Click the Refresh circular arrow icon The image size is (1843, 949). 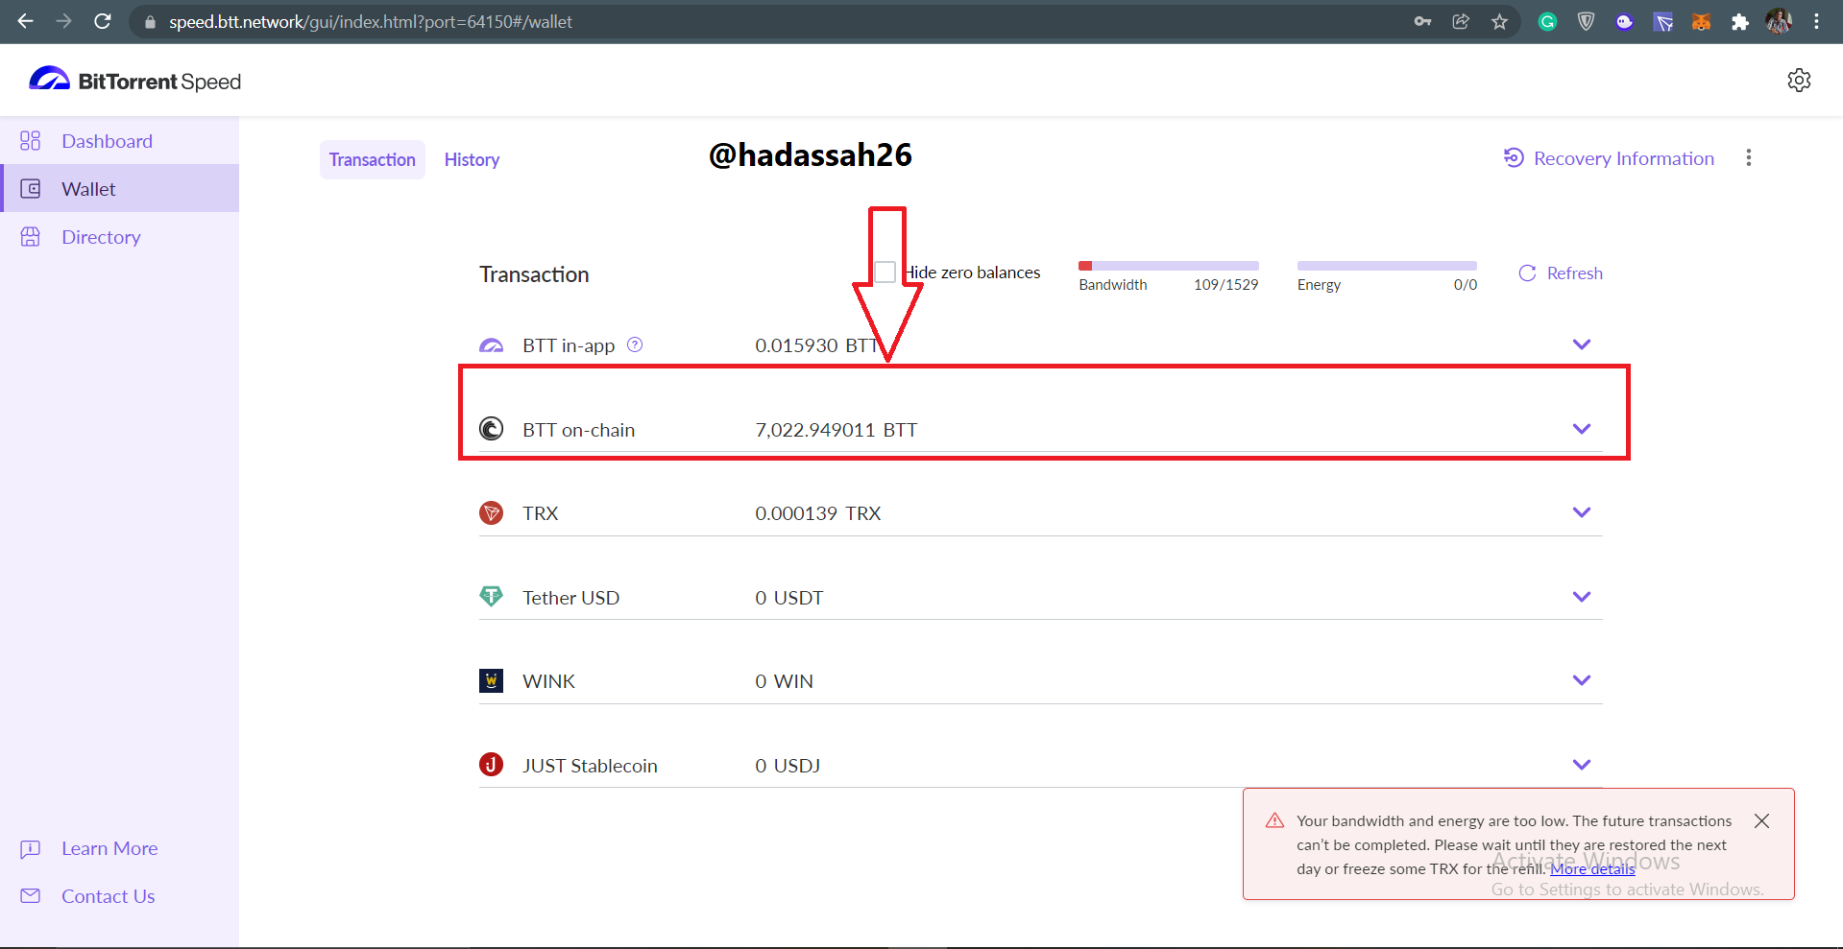[1527, 273]
